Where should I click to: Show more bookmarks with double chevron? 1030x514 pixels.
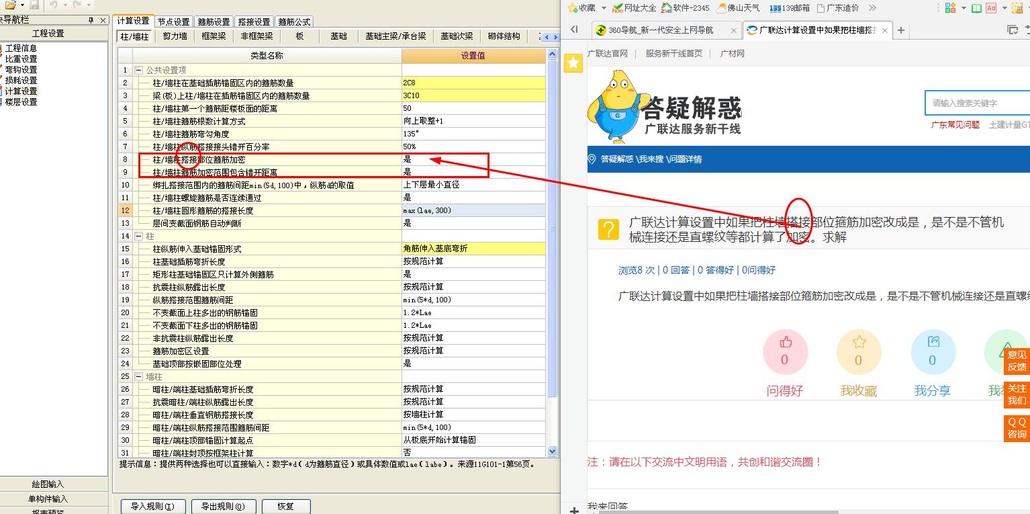click(872, 8)
